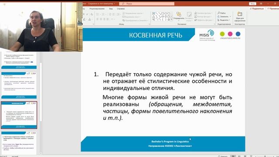
Task: Click the slide panel scroll-down arrow
Action: pyautogui.click(x=41, y=154)
